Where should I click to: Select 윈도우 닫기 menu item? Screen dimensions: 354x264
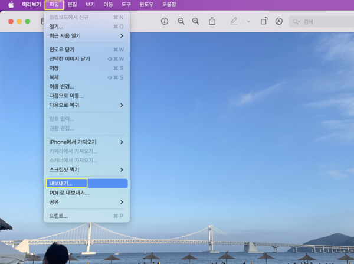[87, 50]
